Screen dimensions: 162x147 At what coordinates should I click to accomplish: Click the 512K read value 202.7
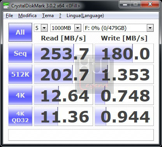[x=63, y=74]
